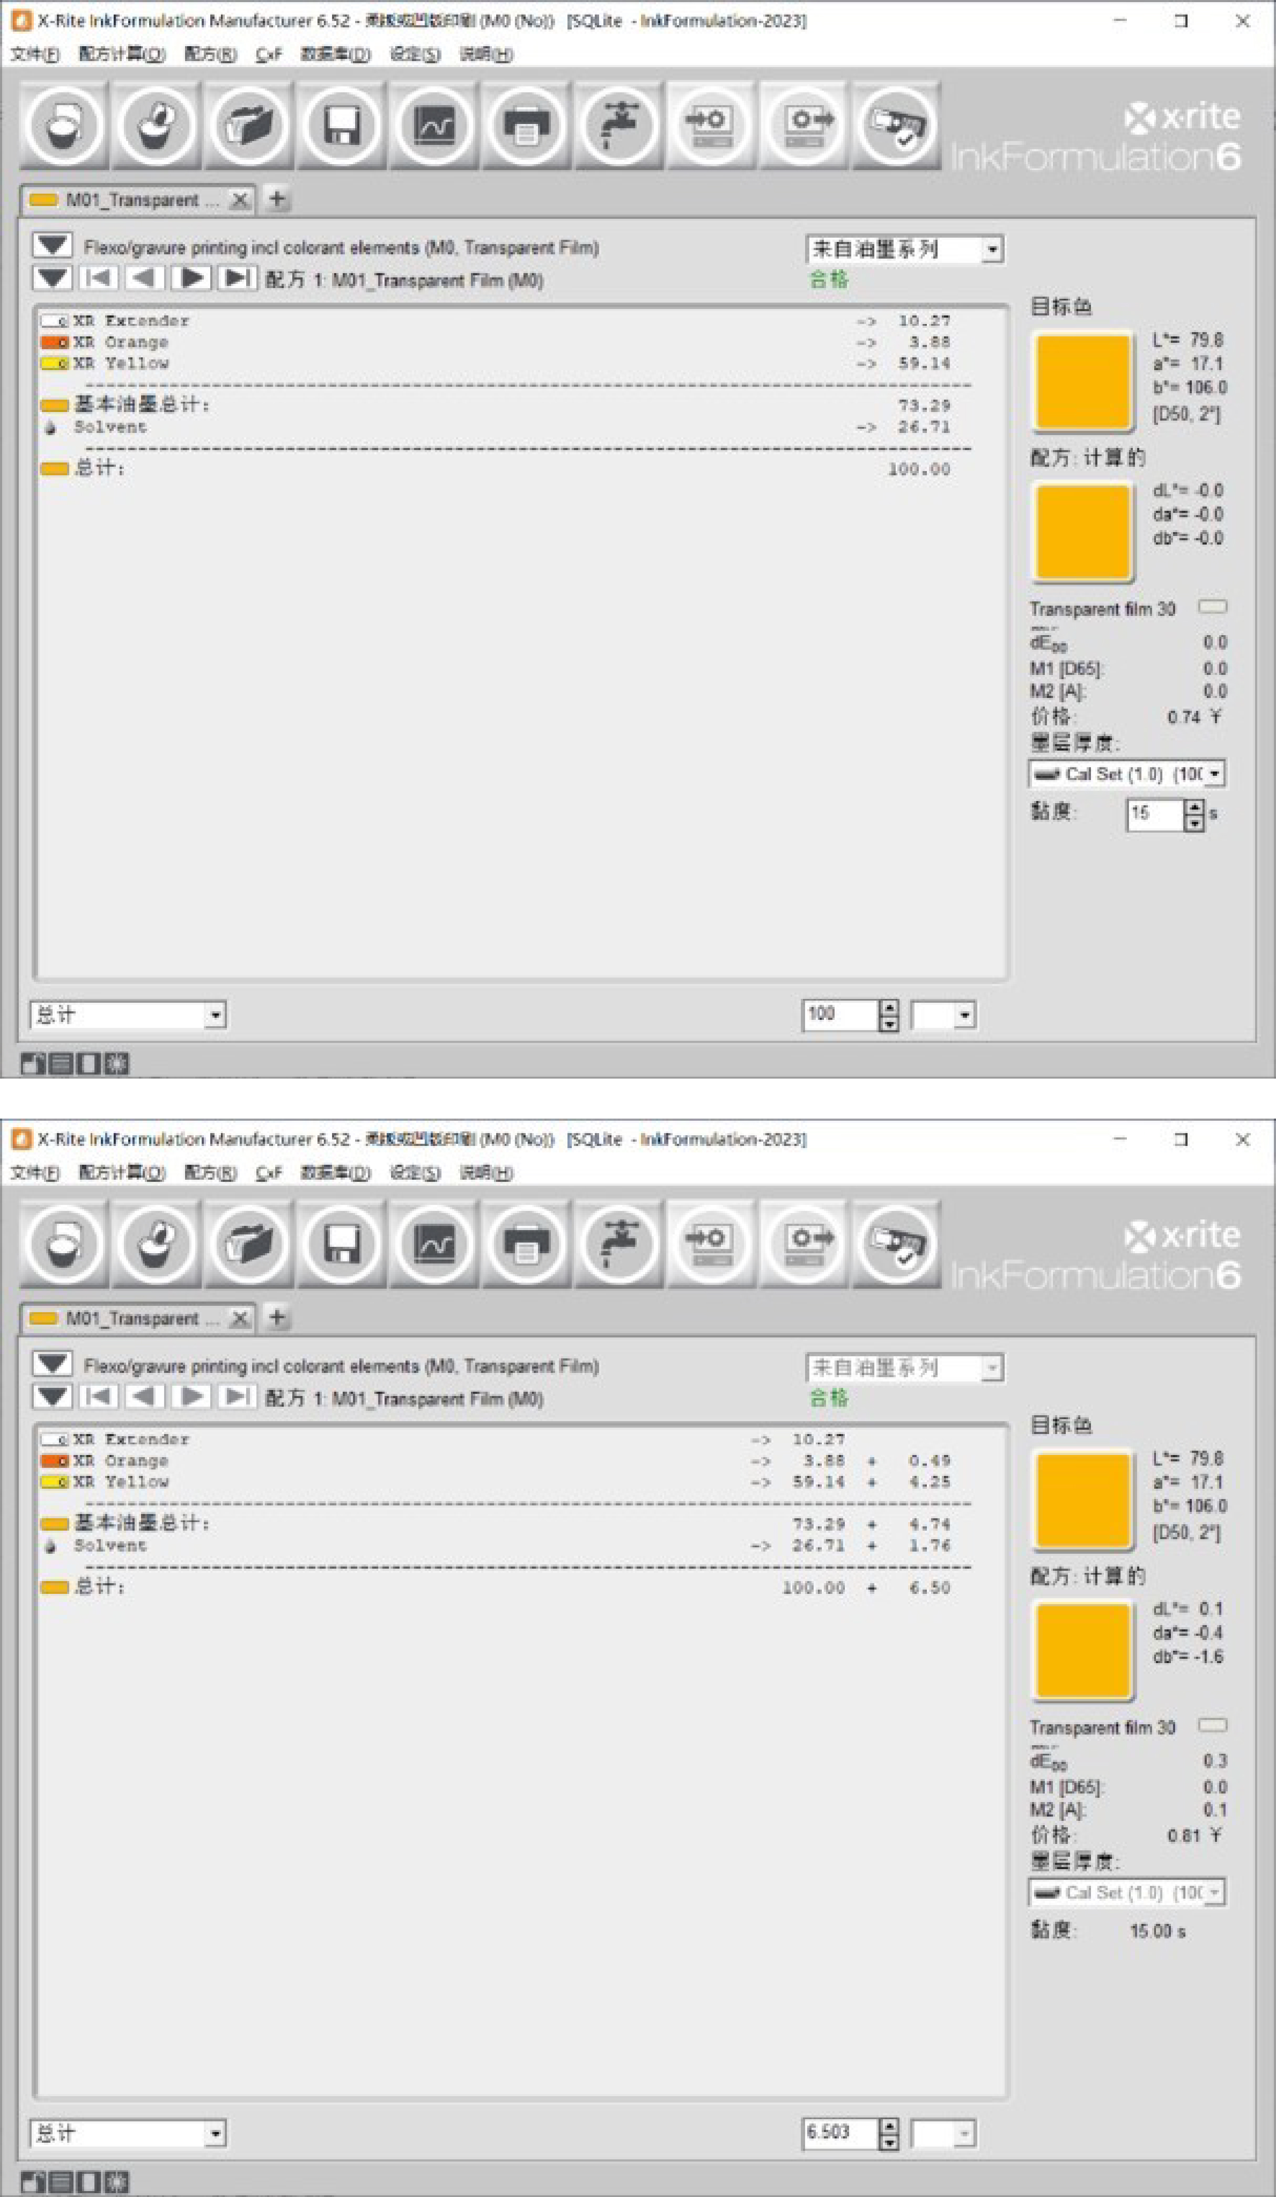Click the basic-materials bucket icon in lower window toolbar
The image size is (1276, 2197).
[x=157, y=1244]
